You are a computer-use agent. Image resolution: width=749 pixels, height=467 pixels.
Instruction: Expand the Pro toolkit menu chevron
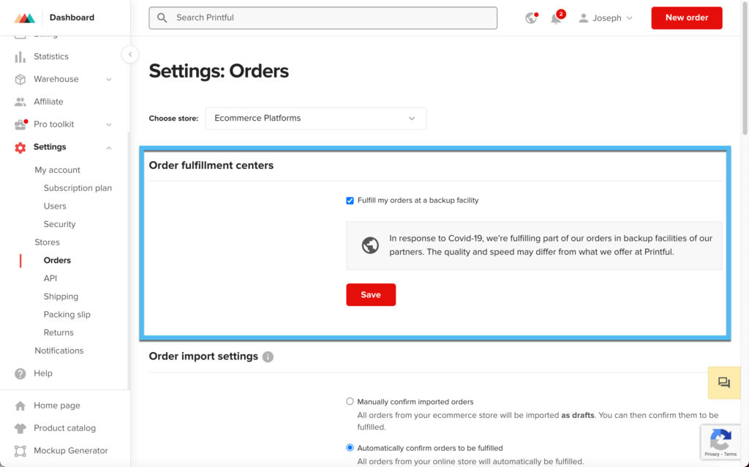pyautogui.click(x=109, y=124)
